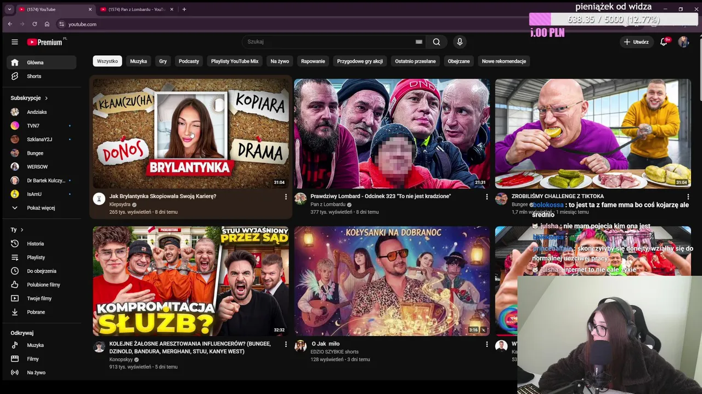Open Pan z Lombardu channel name
Screen dimensions: 702x394
pos(328,204)
